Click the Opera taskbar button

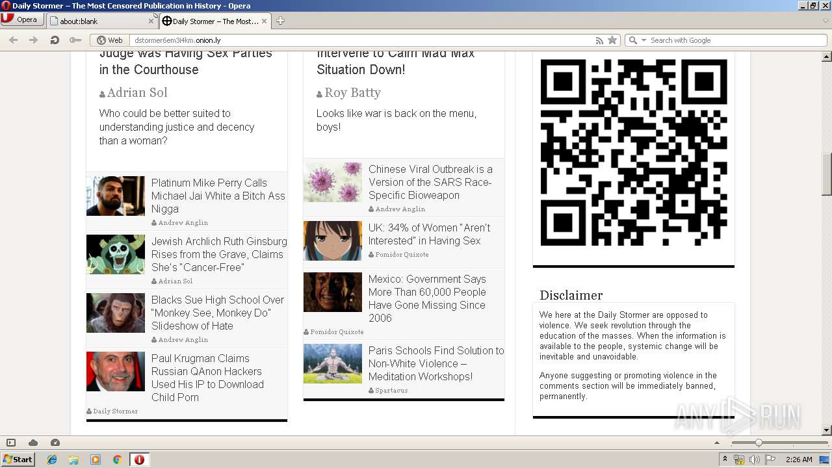139,460
